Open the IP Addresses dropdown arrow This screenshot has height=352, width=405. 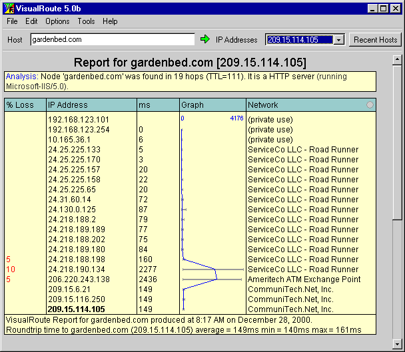click(338, 40)
